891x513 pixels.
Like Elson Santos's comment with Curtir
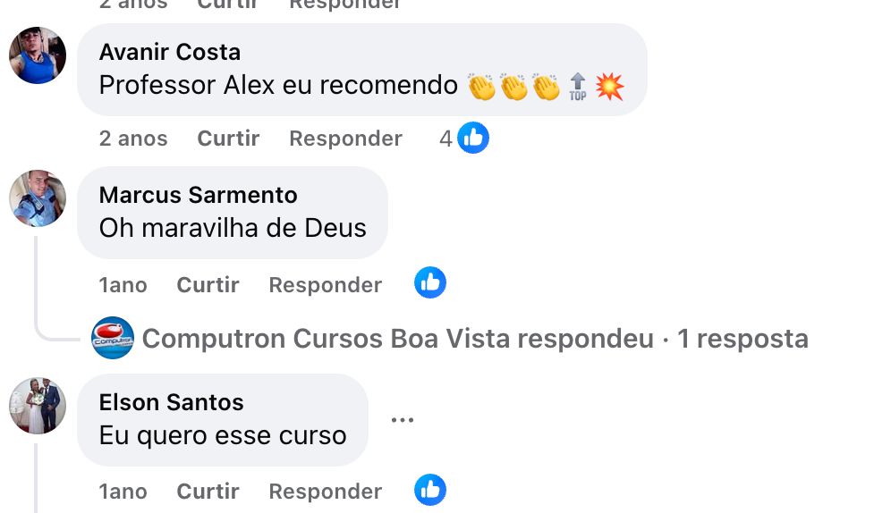208,492
